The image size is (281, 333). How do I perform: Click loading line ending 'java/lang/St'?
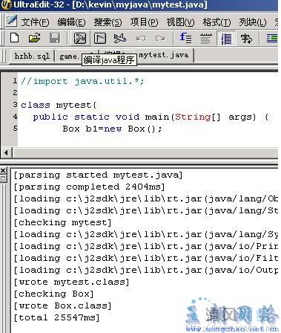pos(145,211)
